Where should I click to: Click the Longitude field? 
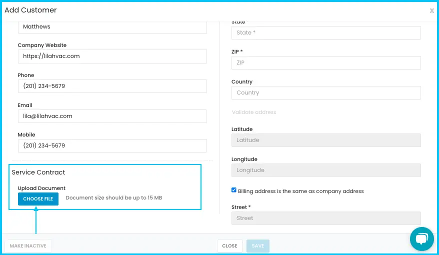(326, 170)
